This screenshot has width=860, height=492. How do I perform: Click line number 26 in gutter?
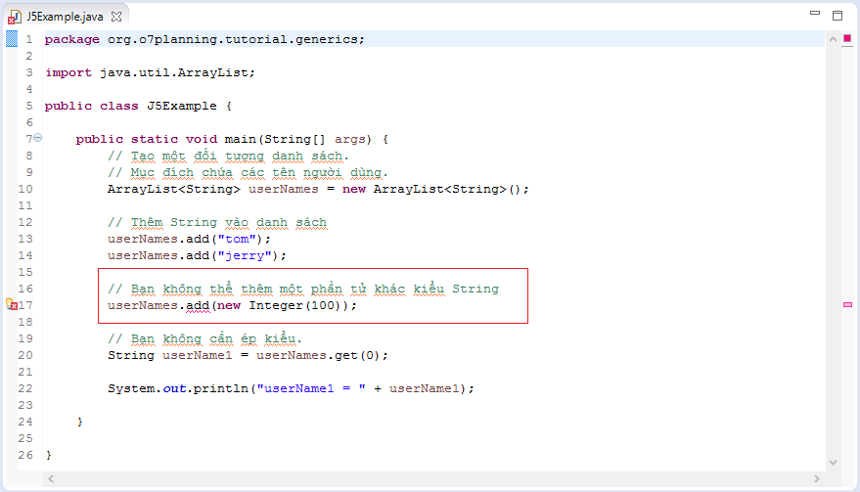[25, 455]
